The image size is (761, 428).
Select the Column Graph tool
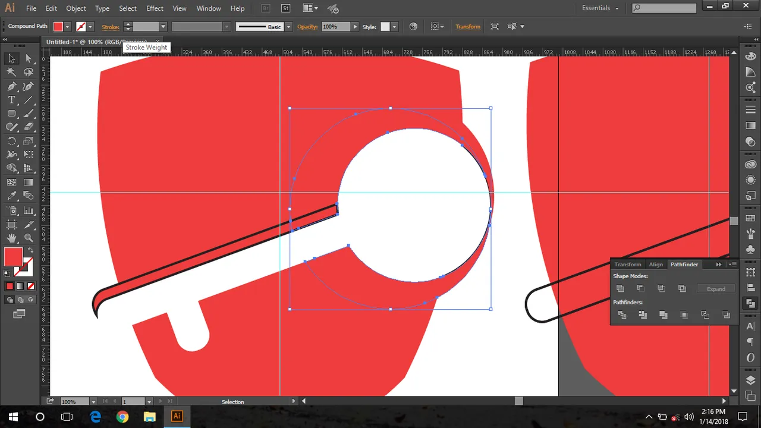[x=29, y=210]
